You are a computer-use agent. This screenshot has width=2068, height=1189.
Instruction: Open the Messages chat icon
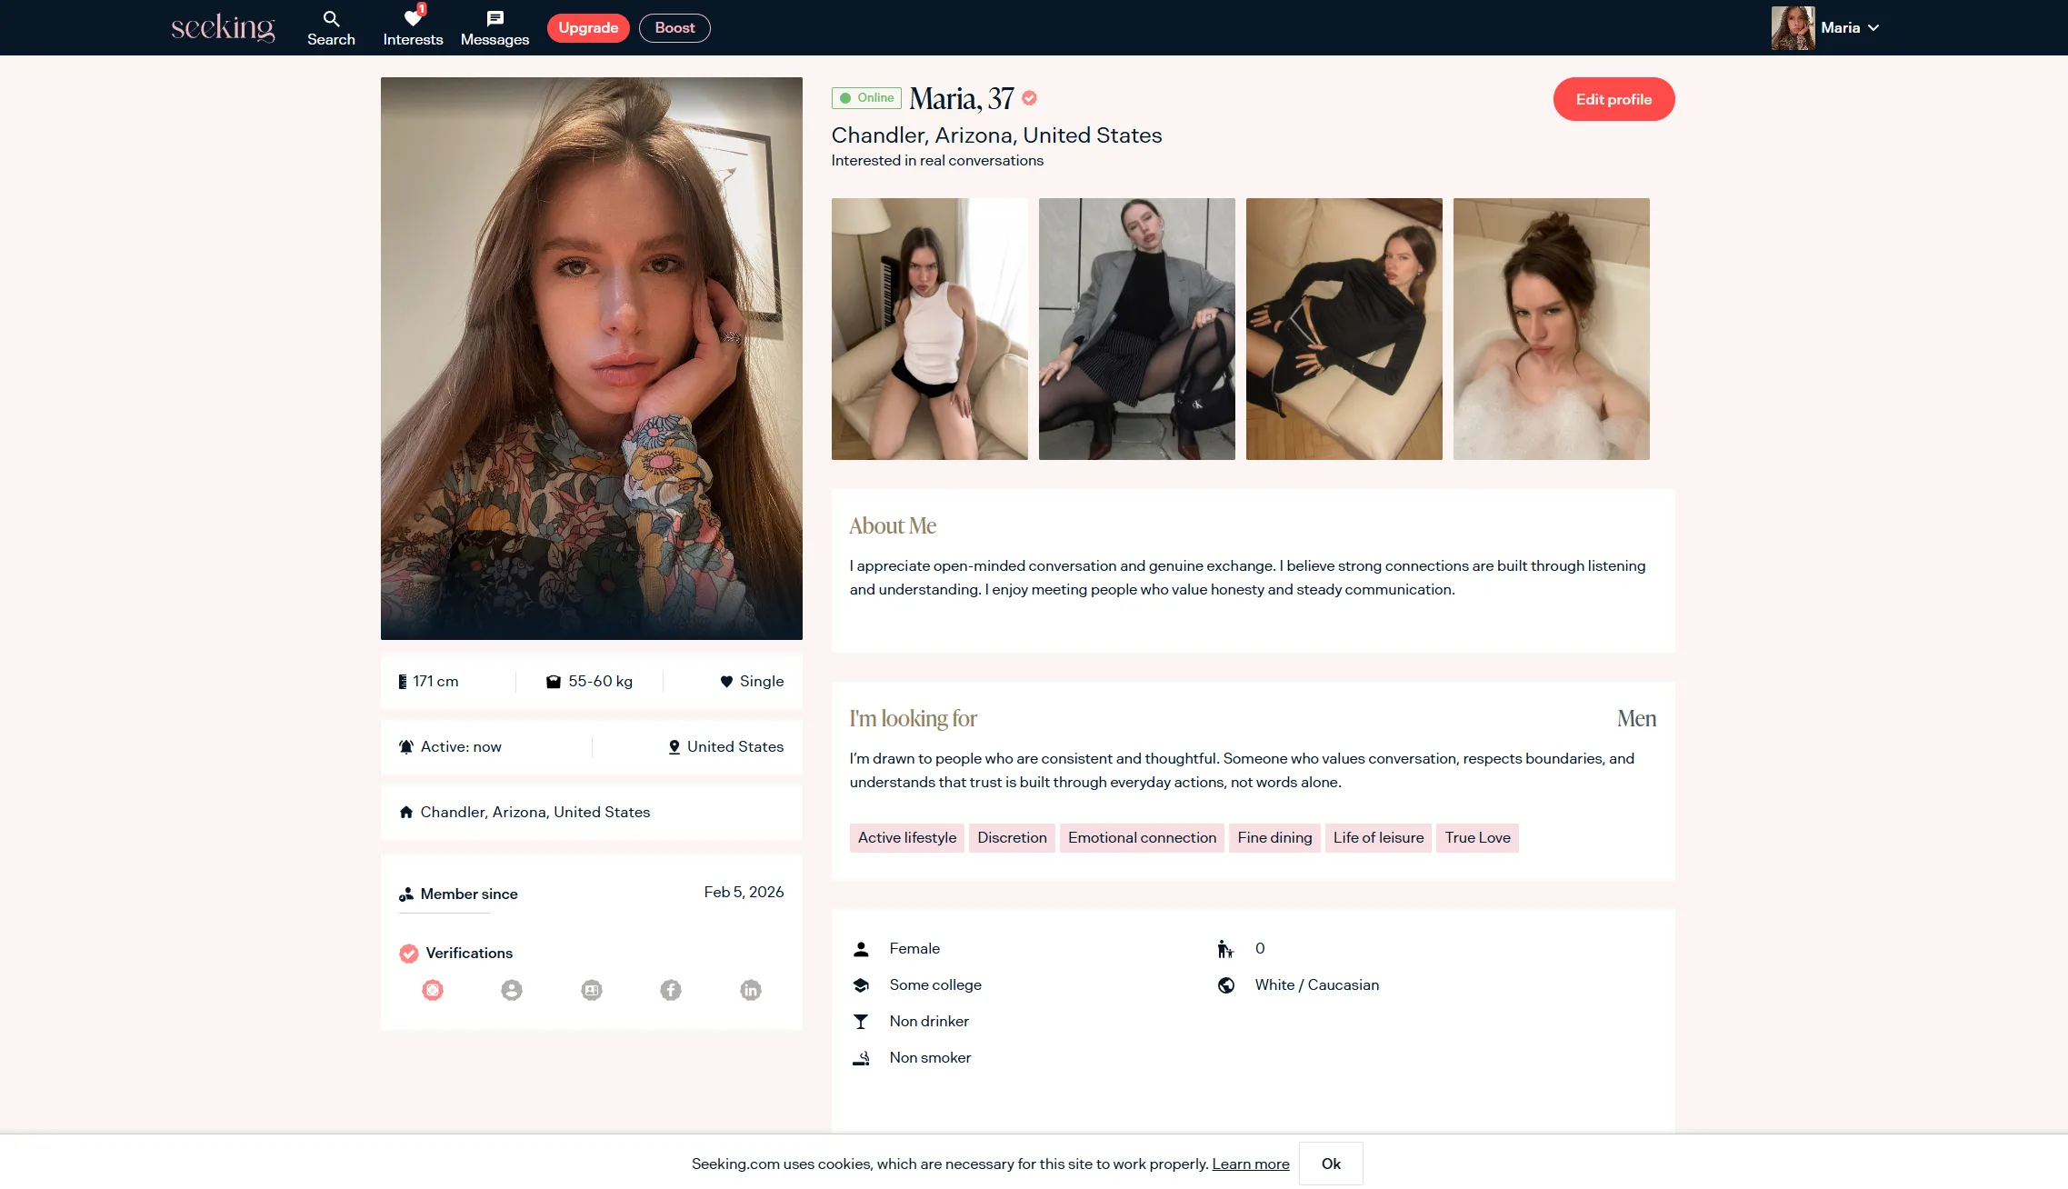point(495,18)
